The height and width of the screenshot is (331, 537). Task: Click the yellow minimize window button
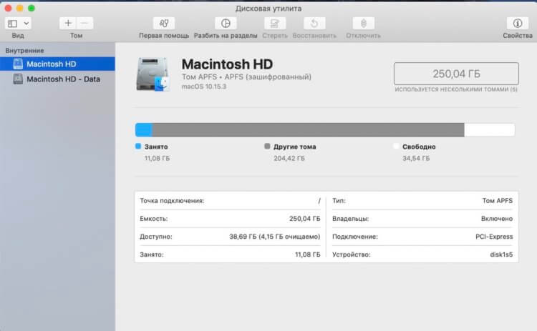20,8
